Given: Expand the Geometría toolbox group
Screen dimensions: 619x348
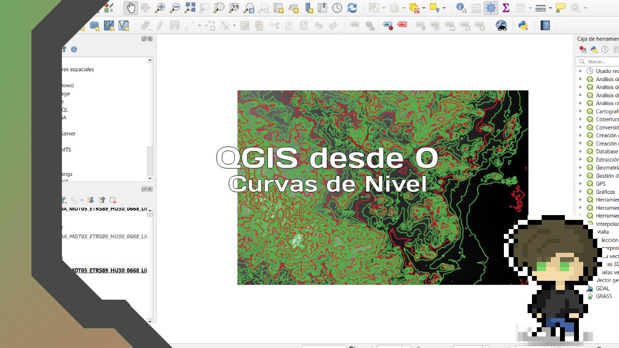Looking at the screenshot, I should point(580,168).
